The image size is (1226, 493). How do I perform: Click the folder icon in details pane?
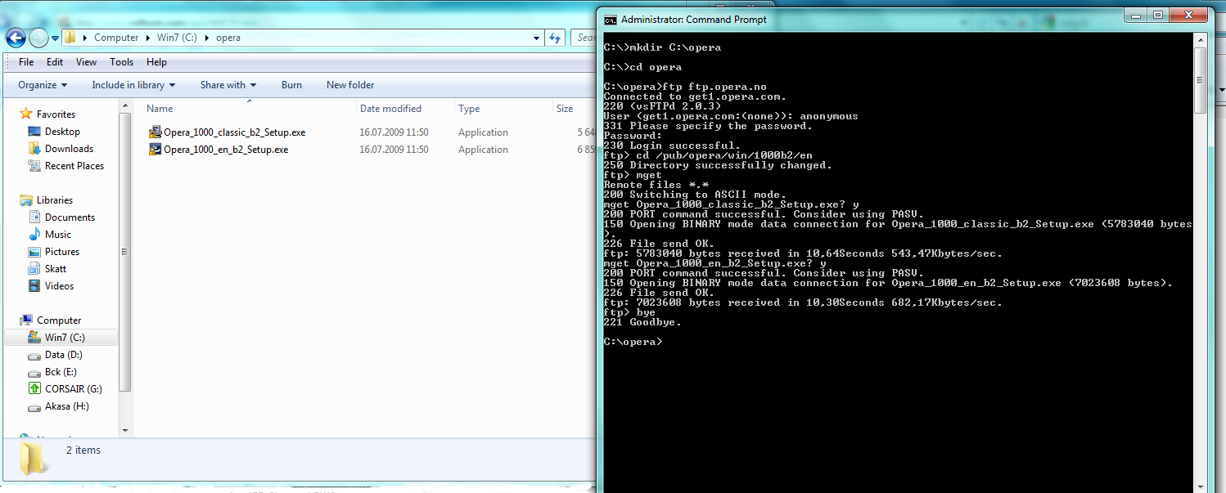point(34,458)
